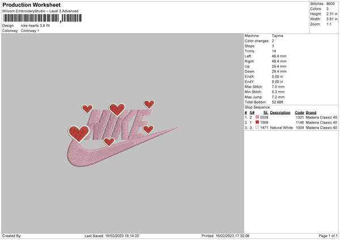Select the Trims value 14
340x240 pixels.
[x=274, y=51]
